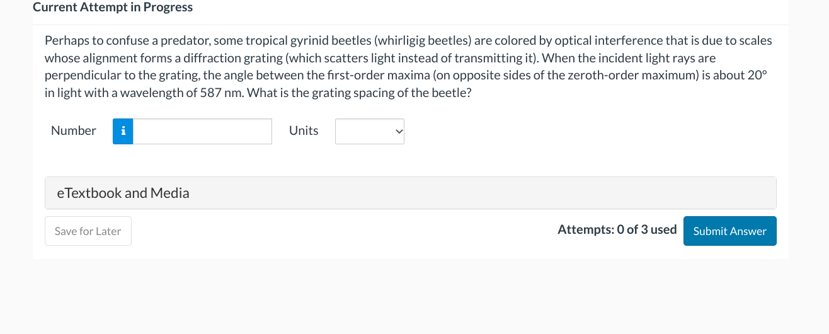Screen dimensions: 829x334
Task: Click the "587 nm" wavelength value
Action: pos(221,93)
